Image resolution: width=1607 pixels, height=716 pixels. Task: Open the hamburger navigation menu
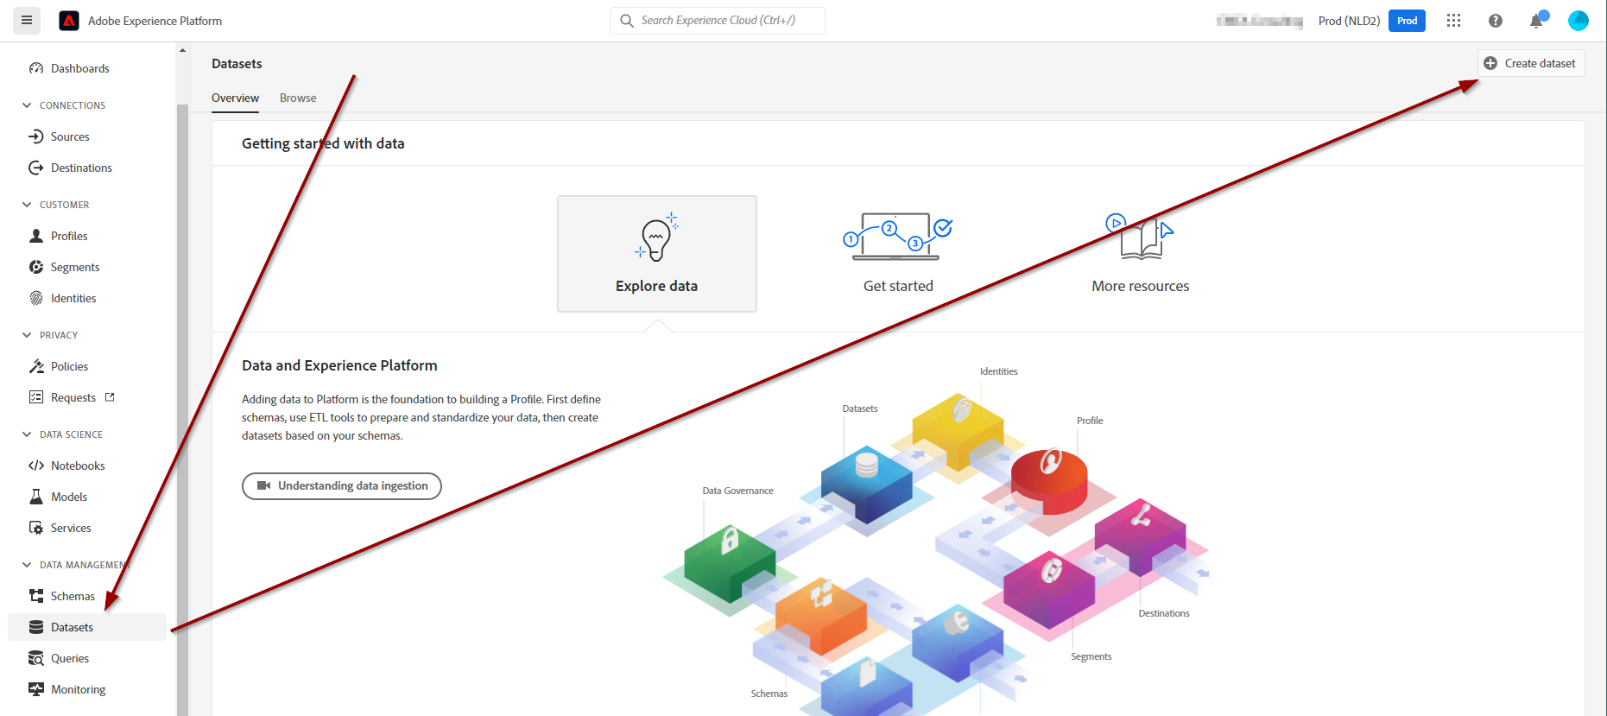pos(27,21)
